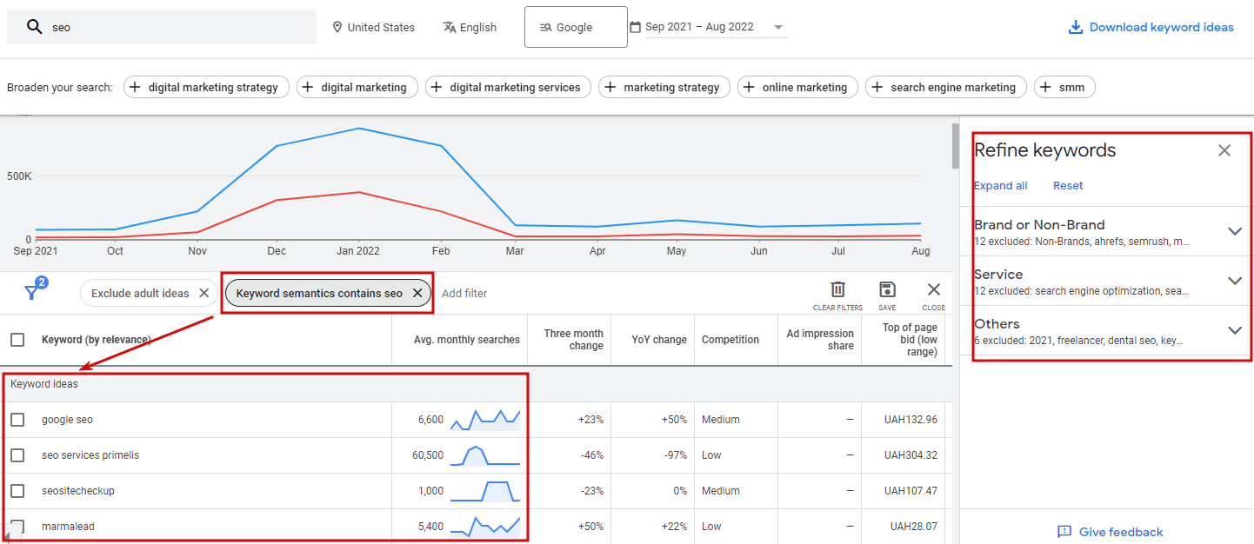Screen dimensions: 1254x544
Task: Sort by YoY change column
Action: [x=659, y=340]
